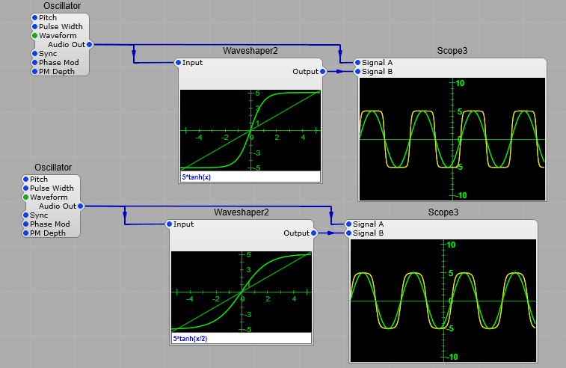566x368 pixels.
Task: Select the Signal B pin on bottom Scope3
Action: click(349, 233)
